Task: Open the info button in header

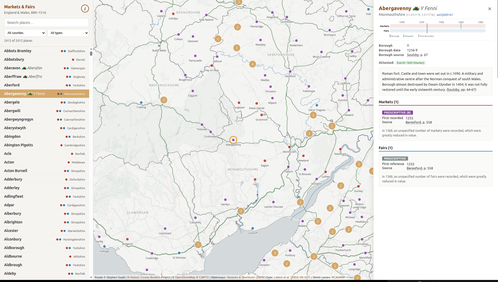Action: coord(85,9)
